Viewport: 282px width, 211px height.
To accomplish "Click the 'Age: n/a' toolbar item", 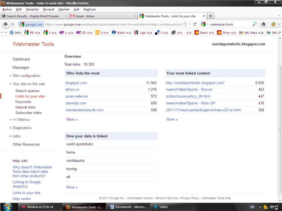I will [x=143, y=33].
